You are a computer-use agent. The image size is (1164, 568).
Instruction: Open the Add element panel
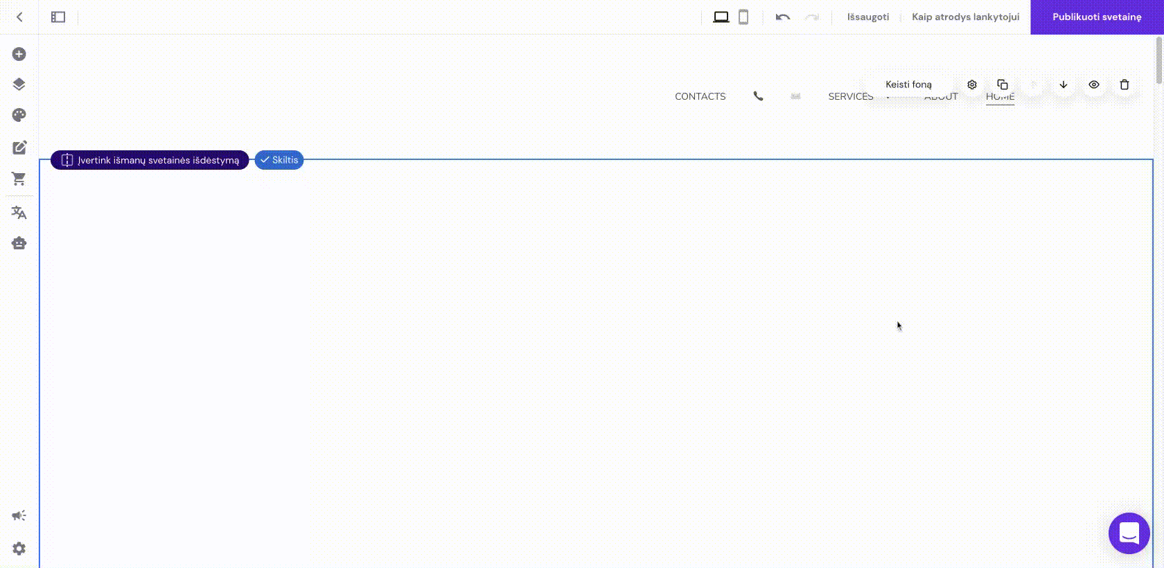[19, 54]
